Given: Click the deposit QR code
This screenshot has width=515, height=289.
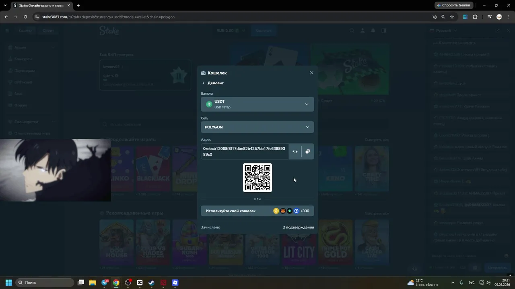Looking at the screenshot, I should pos(257,177).
